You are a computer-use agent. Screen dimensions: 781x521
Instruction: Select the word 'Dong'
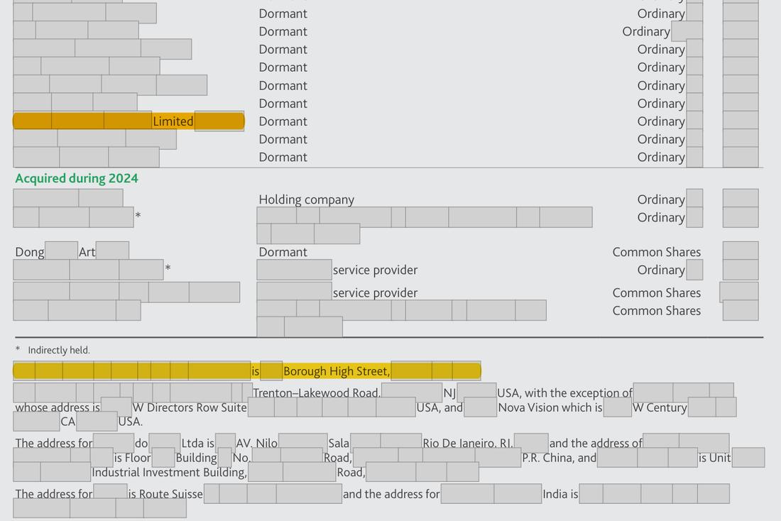coord(30,252)
